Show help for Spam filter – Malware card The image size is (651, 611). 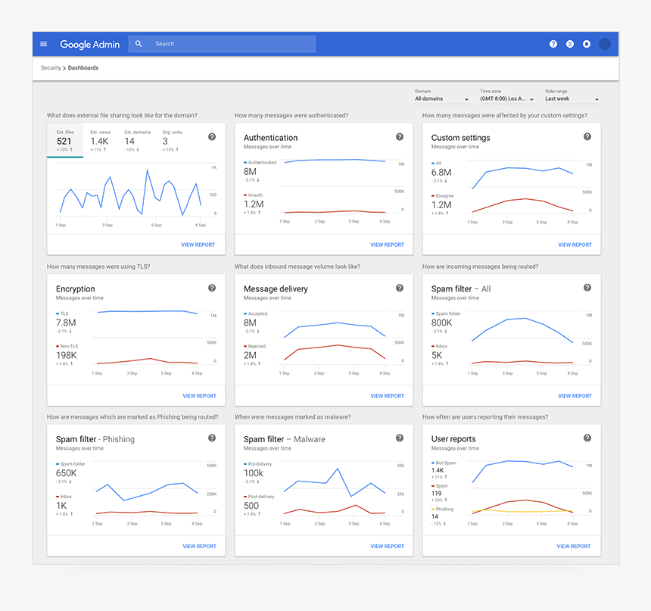(400, 438)
